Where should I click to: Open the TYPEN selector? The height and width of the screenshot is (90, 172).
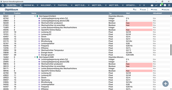click(x=154, y=10)
